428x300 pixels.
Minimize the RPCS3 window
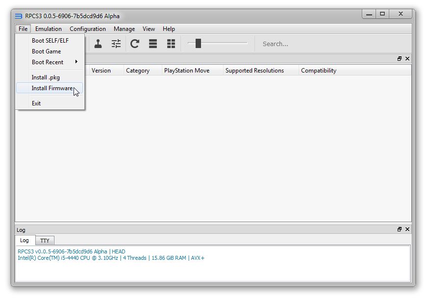tap(369, 14)
